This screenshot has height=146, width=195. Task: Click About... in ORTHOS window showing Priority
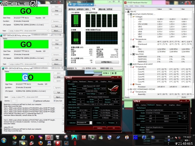pyautogui.click(x=59, y=97)
